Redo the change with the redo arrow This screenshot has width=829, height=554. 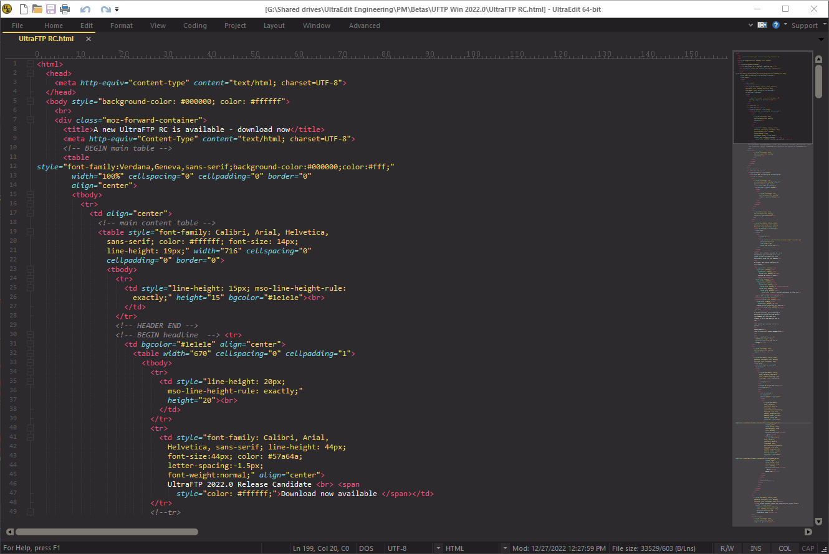tap(106, 9)
